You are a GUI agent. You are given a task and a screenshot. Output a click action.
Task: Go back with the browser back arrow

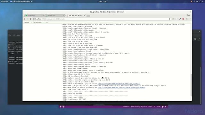tap(24, 19)
